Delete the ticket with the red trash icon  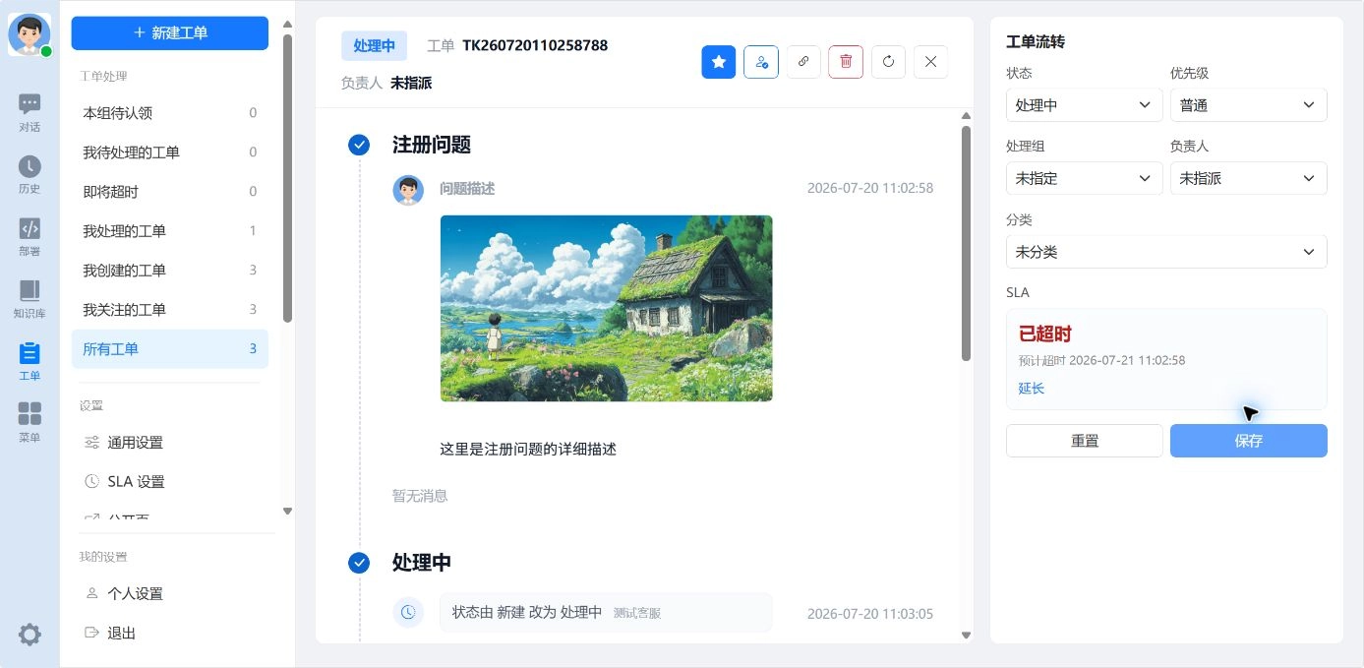846,62
